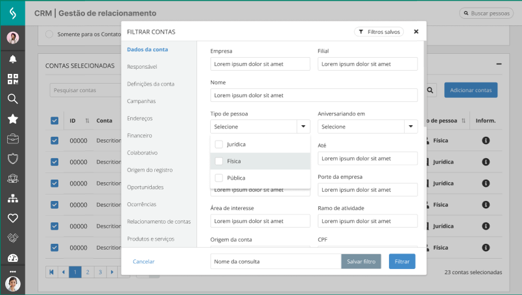Click the Nome da consulta input field
Screen dimensions: 522x295
(x=276, y=261)
